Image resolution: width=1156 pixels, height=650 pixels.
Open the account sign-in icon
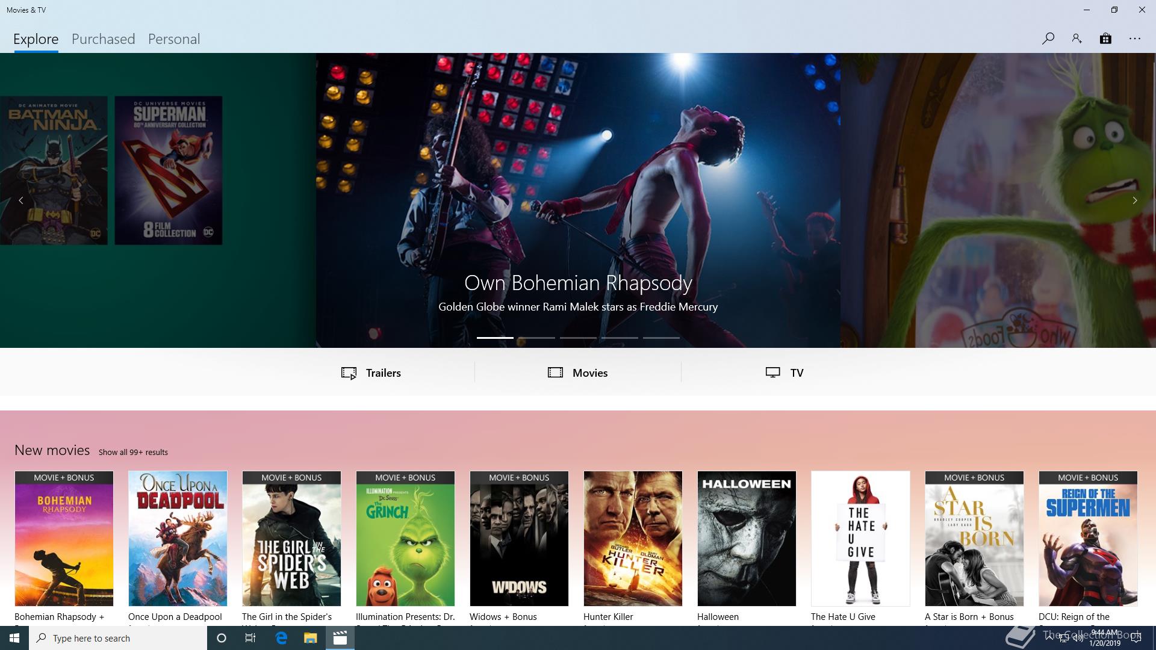coord(1077,39)
